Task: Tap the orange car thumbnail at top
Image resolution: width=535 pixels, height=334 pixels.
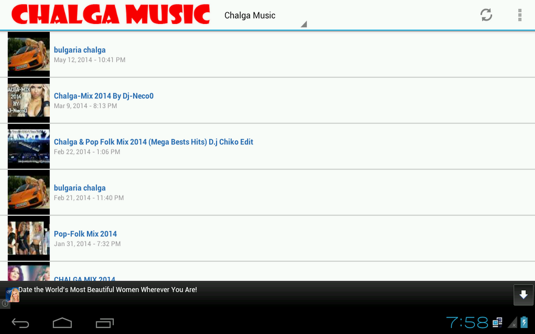Action: 29,54
